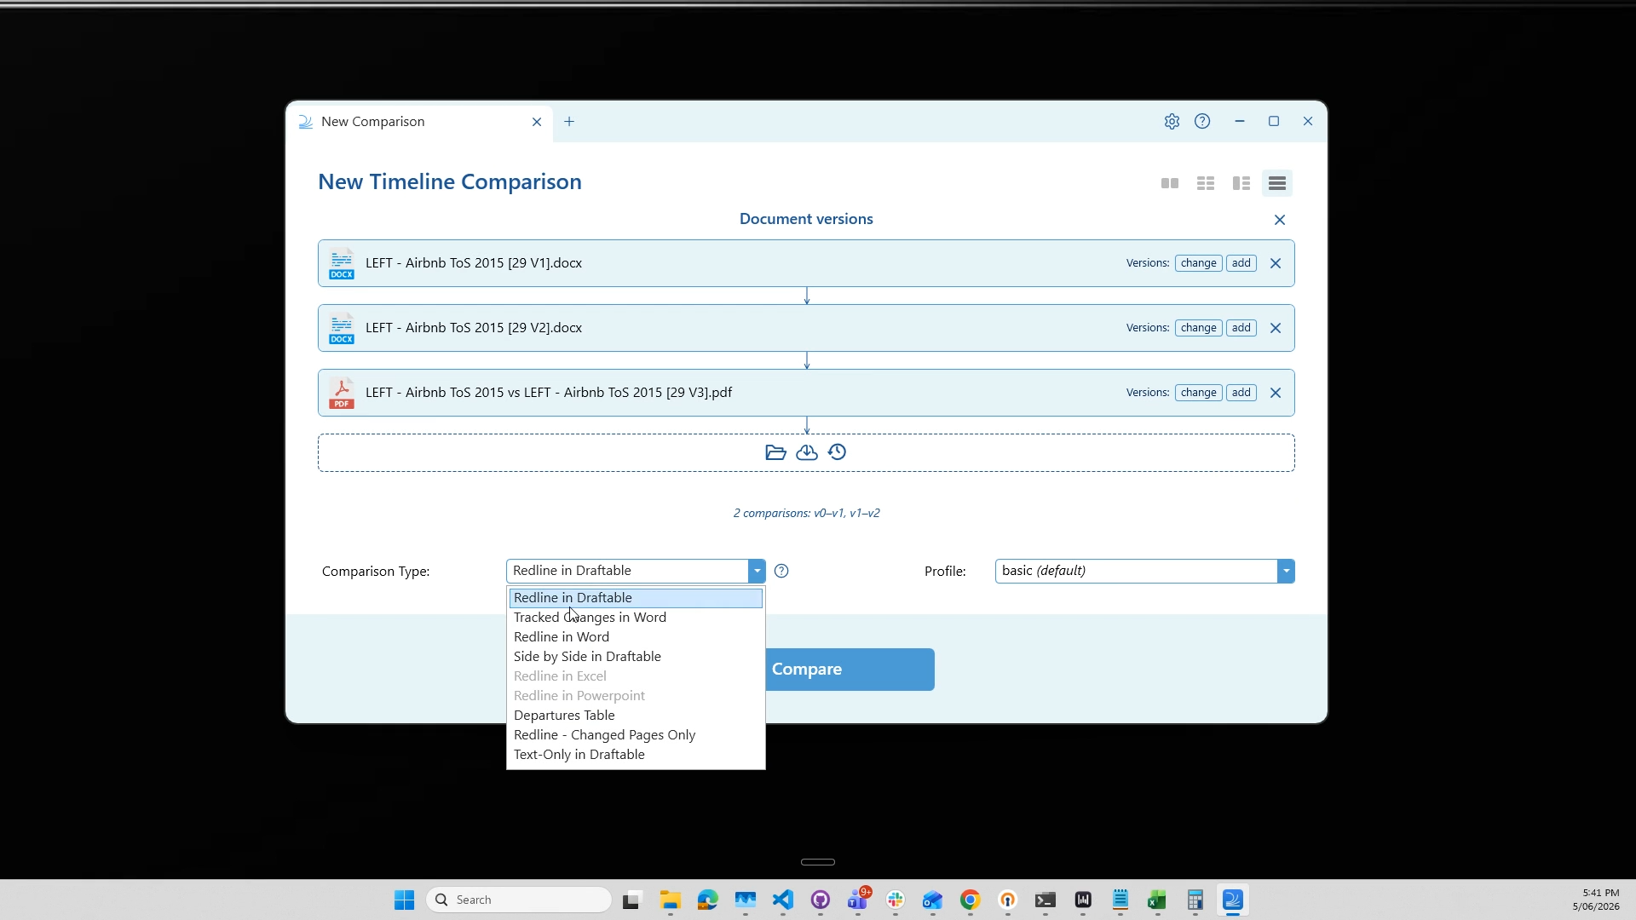Add a new comparison tab with plus
This screenshot has width=1636, height=920.
(x=569, y=122)
